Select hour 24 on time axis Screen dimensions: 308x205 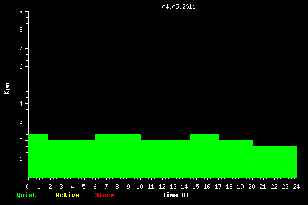coord(296,187)
